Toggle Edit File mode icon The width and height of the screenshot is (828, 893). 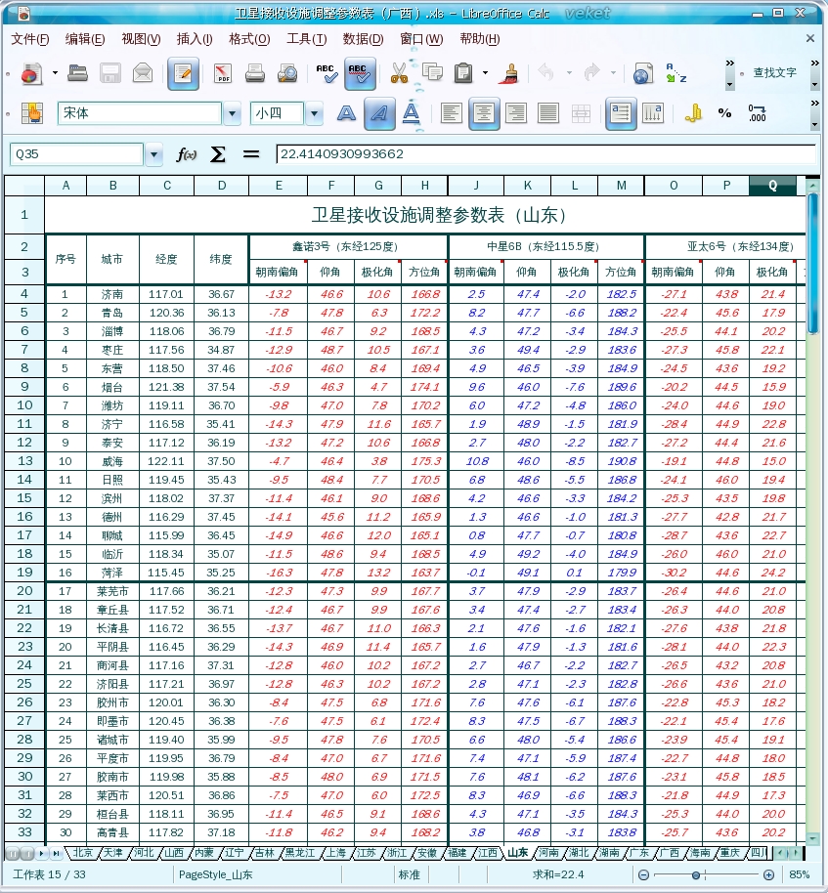pos(183,73)
